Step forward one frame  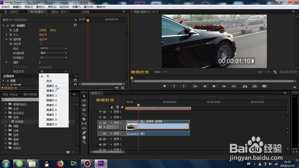(224, 86)
